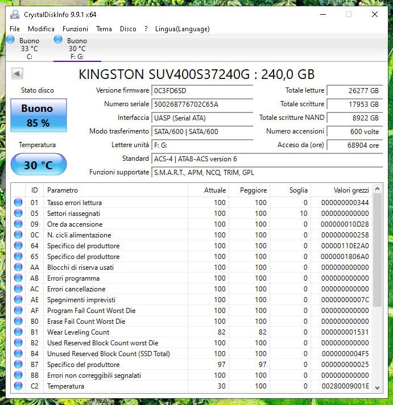Screen dimensions: 393x405
Task: Open the File menu
Action: (x=14, y=28)
